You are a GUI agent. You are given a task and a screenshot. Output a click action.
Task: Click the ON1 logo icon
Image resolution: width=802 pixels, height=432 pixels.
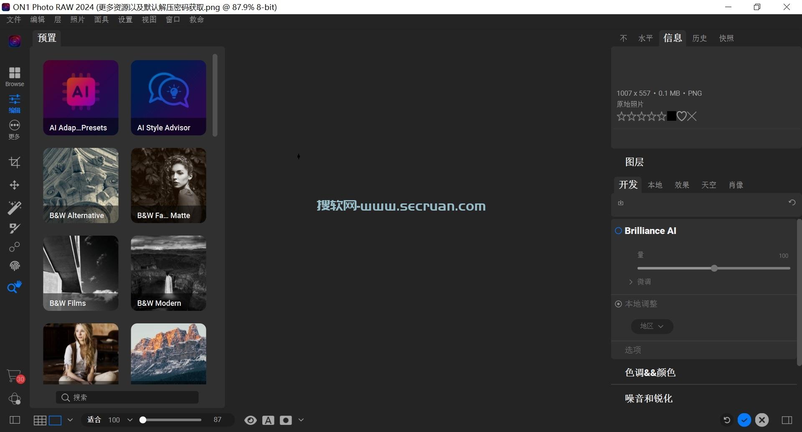coord(15,41)
